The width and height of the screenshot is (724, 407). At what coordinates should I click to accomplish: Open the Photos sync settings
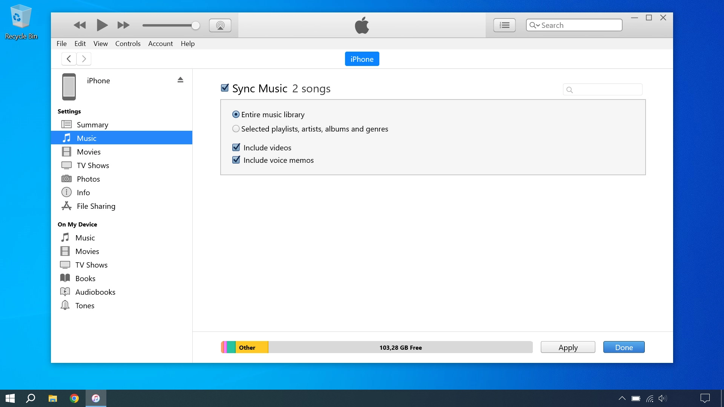88,179
